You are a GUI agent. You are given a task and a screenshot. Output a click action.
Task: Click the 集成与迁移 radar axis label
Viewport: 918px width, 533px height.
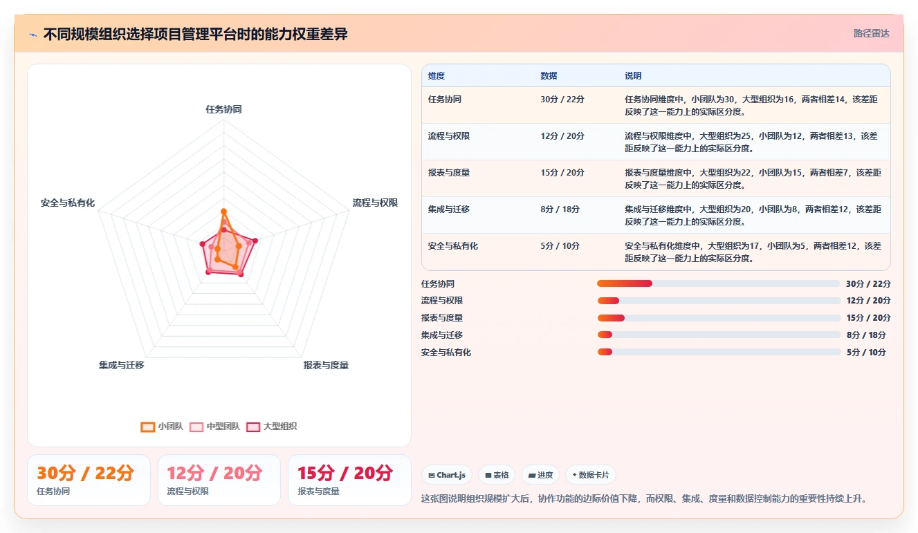coord(121,365)
